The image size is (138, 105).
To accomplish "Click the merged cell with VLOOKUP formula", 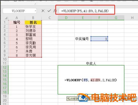I will pyautogui.click(x=91, y=80).
